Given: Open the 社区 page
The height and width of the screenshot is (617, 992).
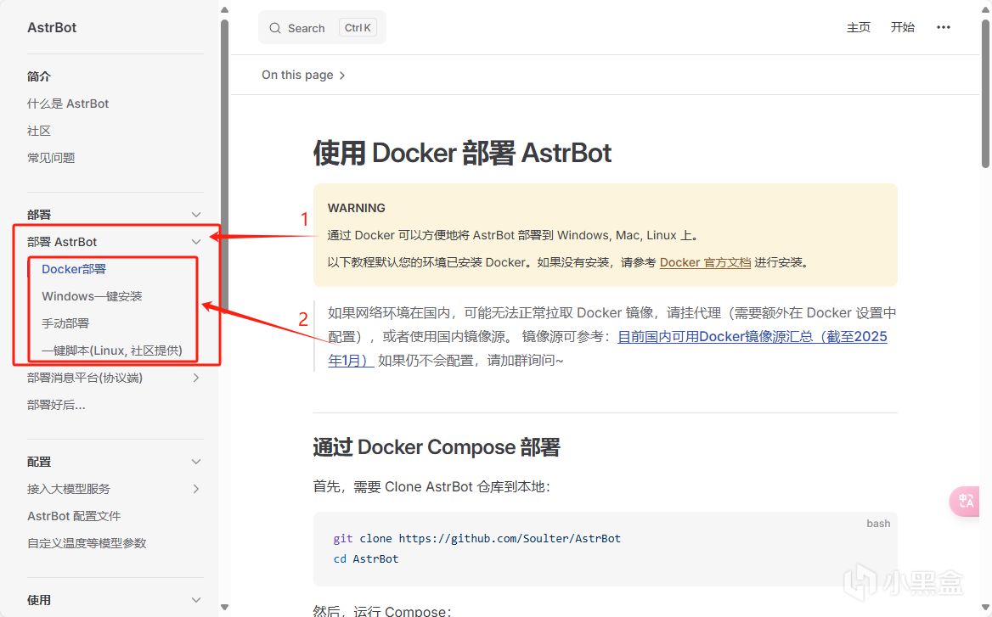Looking at the screenshot, I should coord(38,131).
